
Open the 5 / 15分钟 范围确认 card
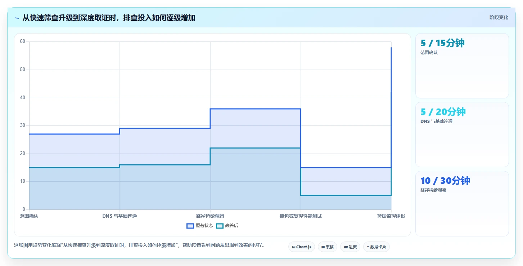462,66
